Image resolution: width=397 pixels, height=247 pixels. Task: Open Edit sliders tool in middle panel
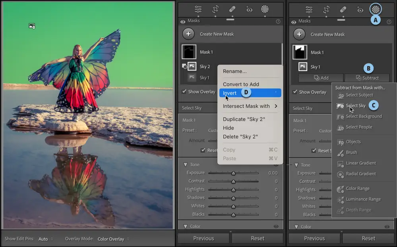click(198, 10)
